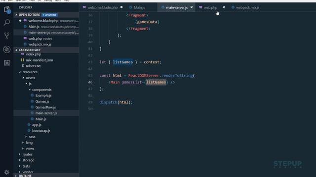The height and width of the screenshot is (177, 316).
Task: Click unsaved dot on welcome.blade.php tab
Action: point(121,7)
